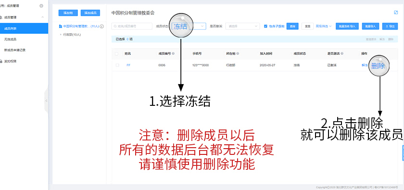This screenshot has height=190, width=404.
Task: Open the 是否激活 dropdown
Action: (242, 26)
